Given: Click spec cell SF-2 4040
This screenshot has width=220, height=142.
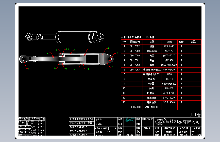Looking at the screenshot, I should pyautogui.click(x=169, y=102).
